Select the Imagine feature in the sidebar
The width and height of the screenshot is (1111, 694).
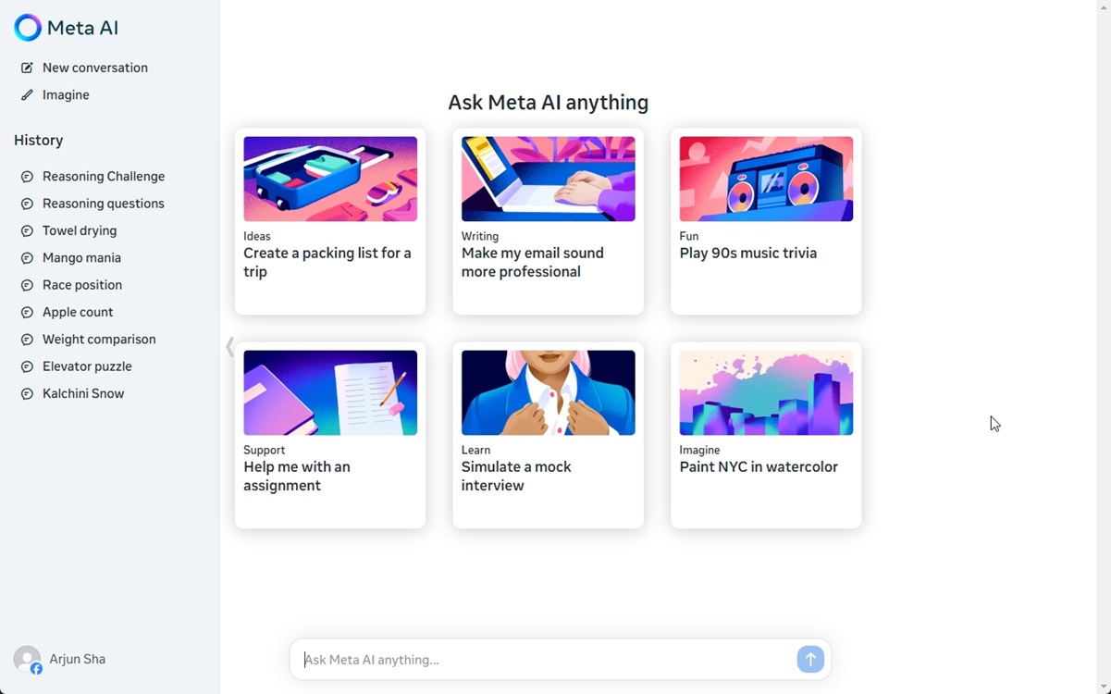click(65, 94)
